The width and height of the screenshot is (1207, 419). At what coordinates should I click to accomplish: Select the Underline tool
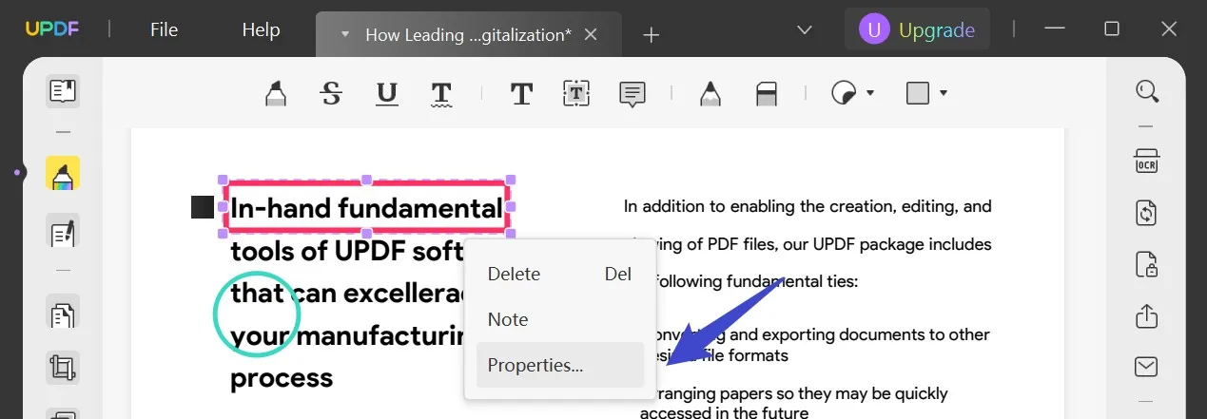(386, 93)
